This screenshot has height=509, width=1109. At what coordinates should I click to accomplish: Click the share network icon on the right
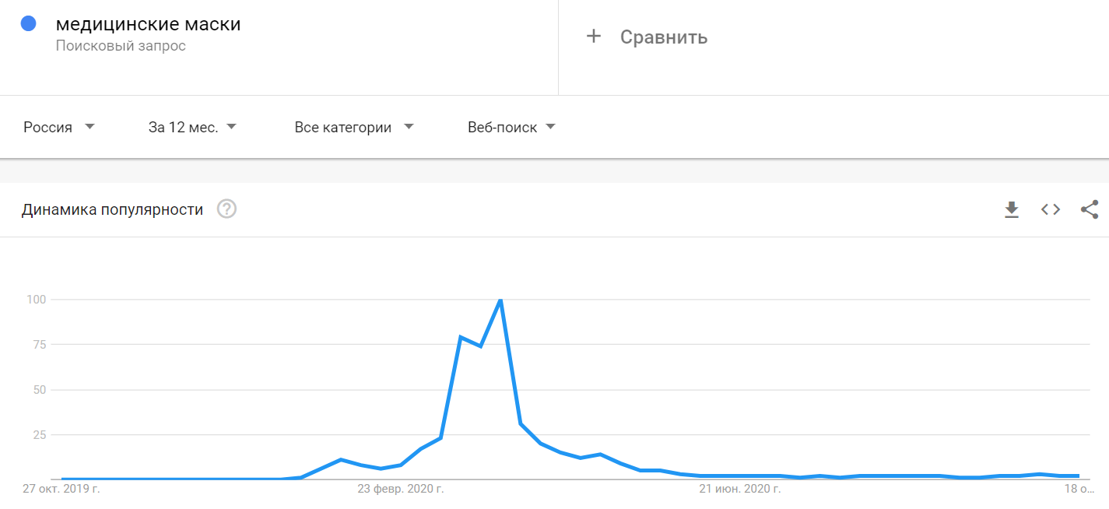coord(1090,209)
